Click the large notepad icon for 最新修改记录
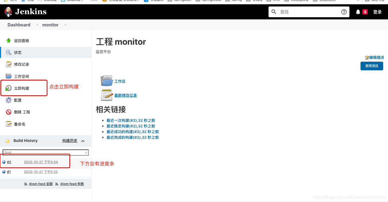The width and height of the screenshot is (388, 202). 107,95
